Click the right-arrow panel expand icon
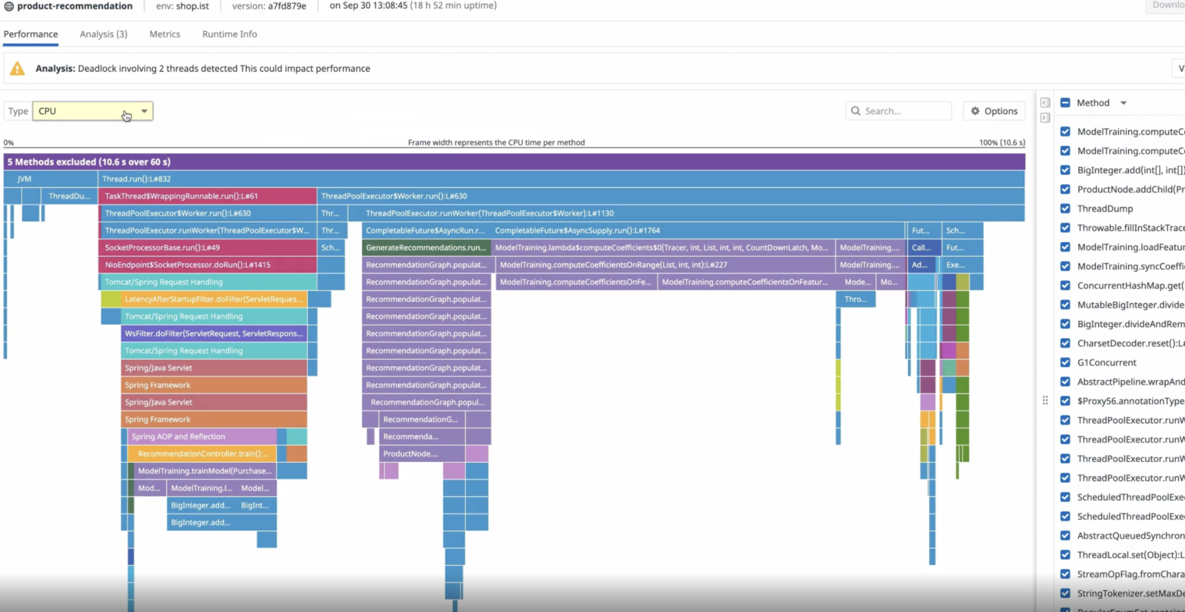Screen dimensions: 1185x612 tap(1045, 118)
